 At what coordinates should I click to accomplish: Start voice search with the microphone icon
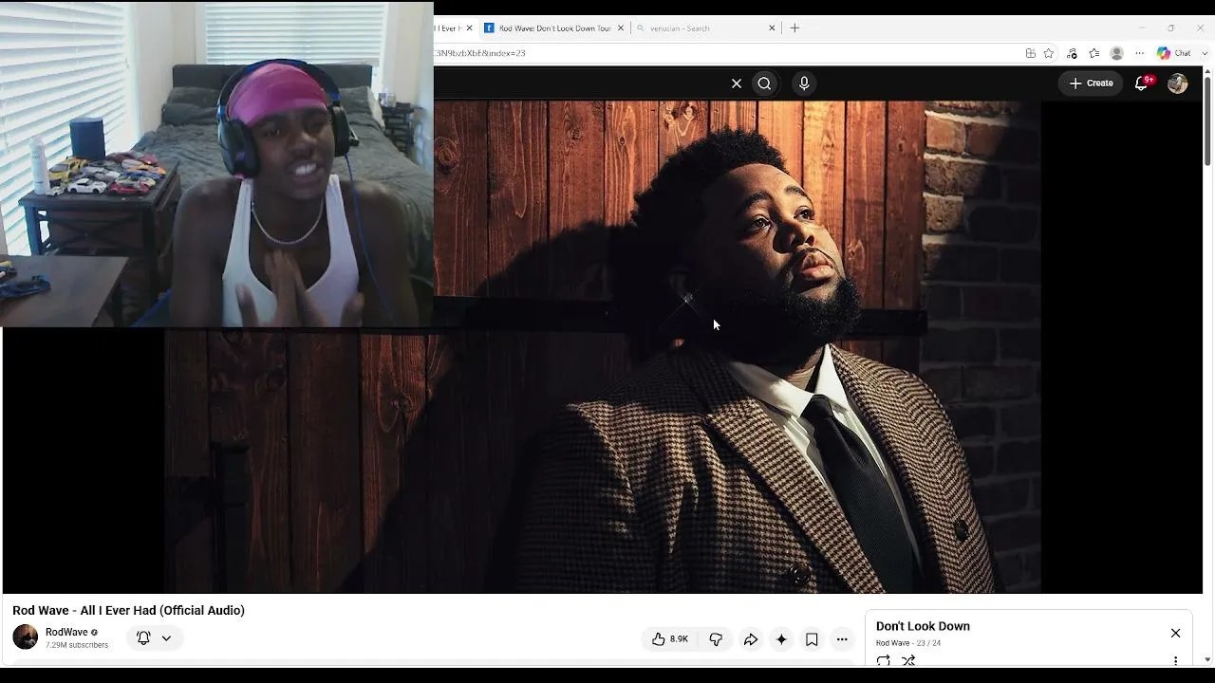(x=804, y=83)
